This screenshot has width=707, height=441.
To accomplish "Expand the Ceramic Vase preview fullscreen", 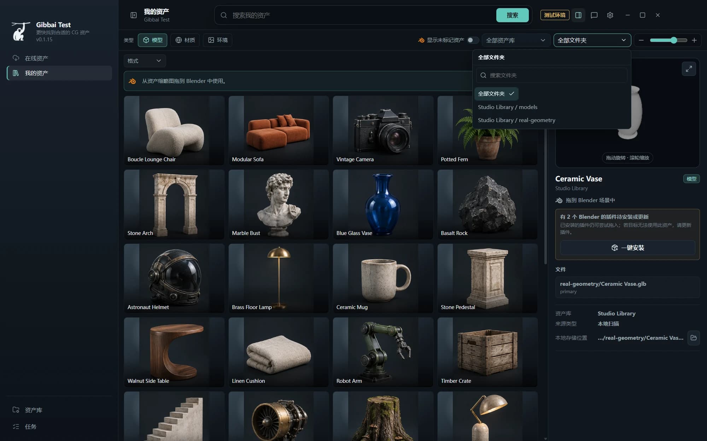I will pyautogui.click(x=689, y=69).
